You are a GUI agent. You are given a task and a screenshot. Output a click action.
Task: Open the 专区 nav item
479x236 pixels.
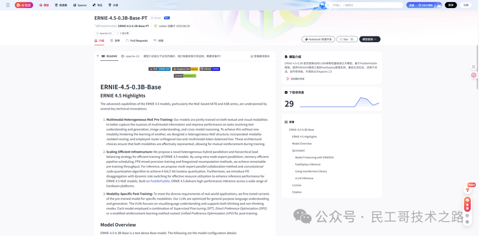[x=98, y=5]
